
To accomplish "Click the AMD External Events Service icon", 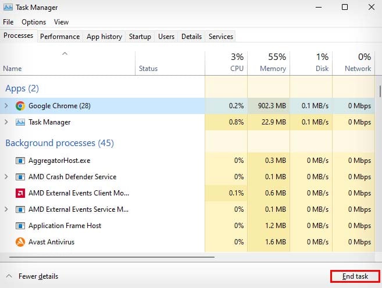I will pos(20,209).
